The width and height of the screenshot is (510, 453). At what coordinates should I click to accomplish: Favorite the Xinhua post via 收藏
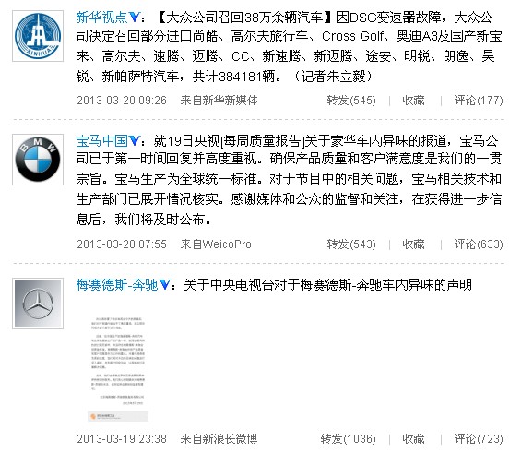[413, 101]
